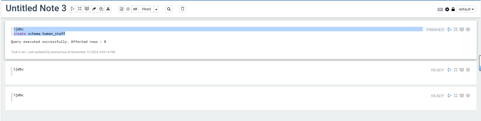Open settings gear menu of FINISHED paragraph
Viewport: 481px width, 121px height.
(468, 30)
